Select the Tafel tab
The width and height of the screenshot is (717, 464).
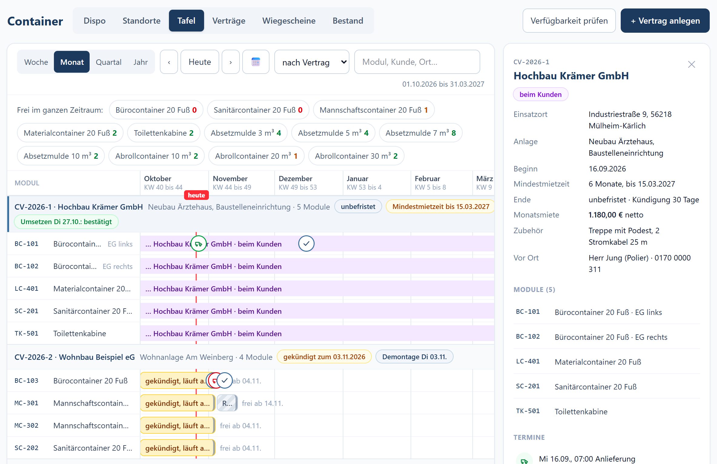point(186,21)
